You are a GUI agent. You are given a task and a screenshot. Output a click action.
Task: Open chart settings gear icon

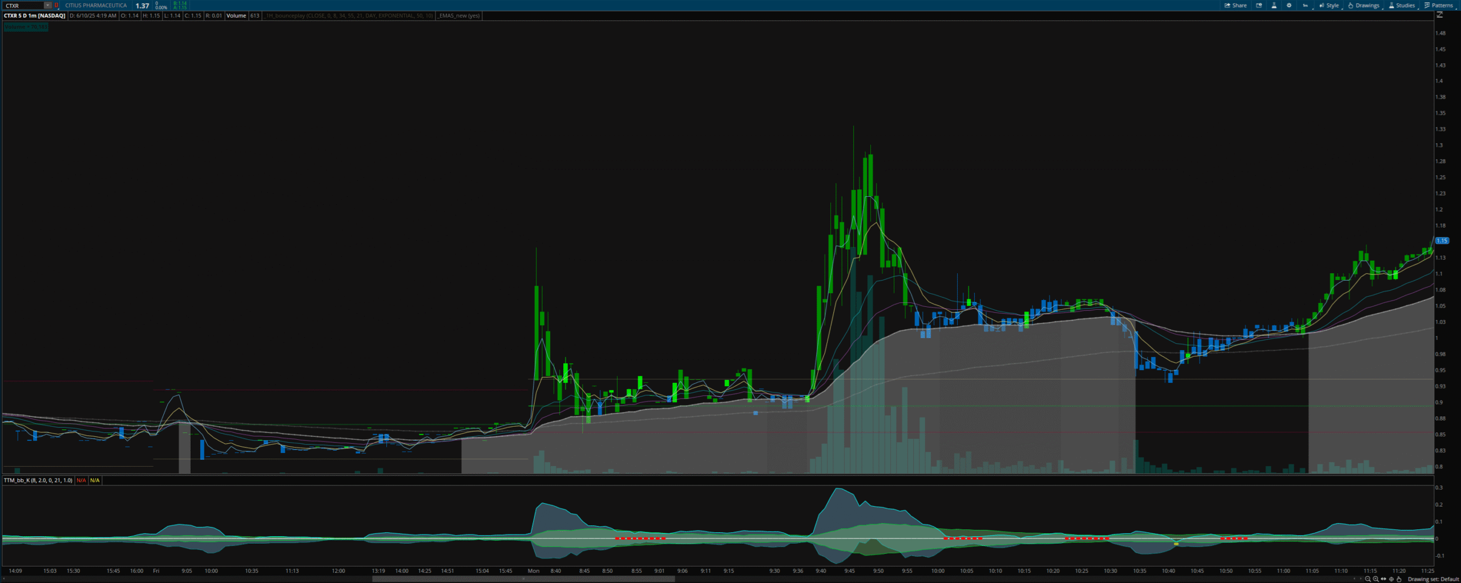1289,5
